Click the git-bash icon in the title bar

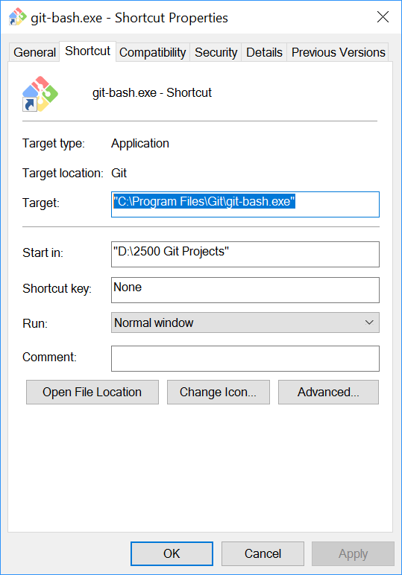tap(17, 17)
